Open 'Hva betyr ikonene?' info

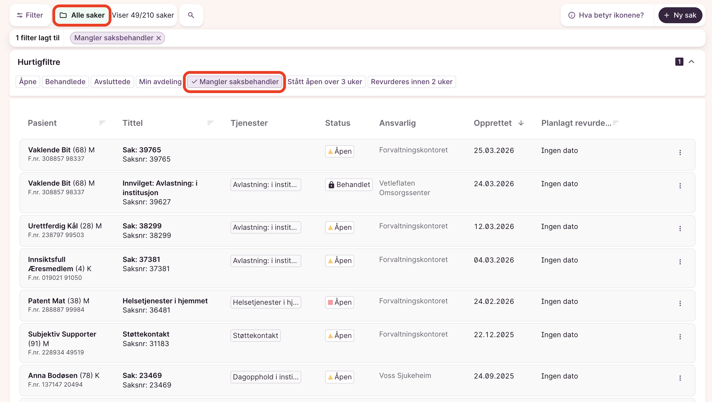[606, 15]
